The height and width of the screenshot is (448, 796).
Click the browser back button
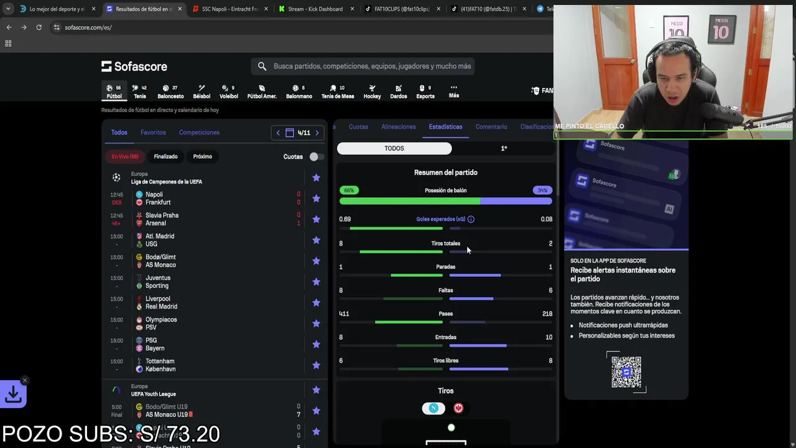(x=9, y=27)
